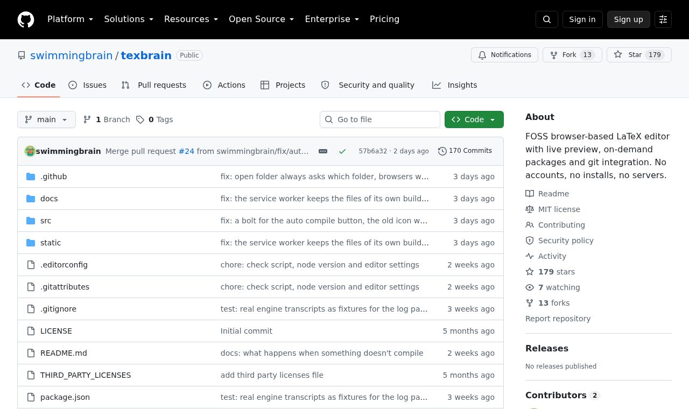Click the branch icon beside 1 Branch

[x=87, y=119]
